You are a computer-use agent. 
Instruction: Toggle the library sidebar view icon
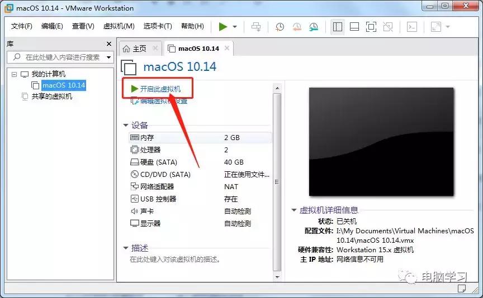(x=337, y=27)
